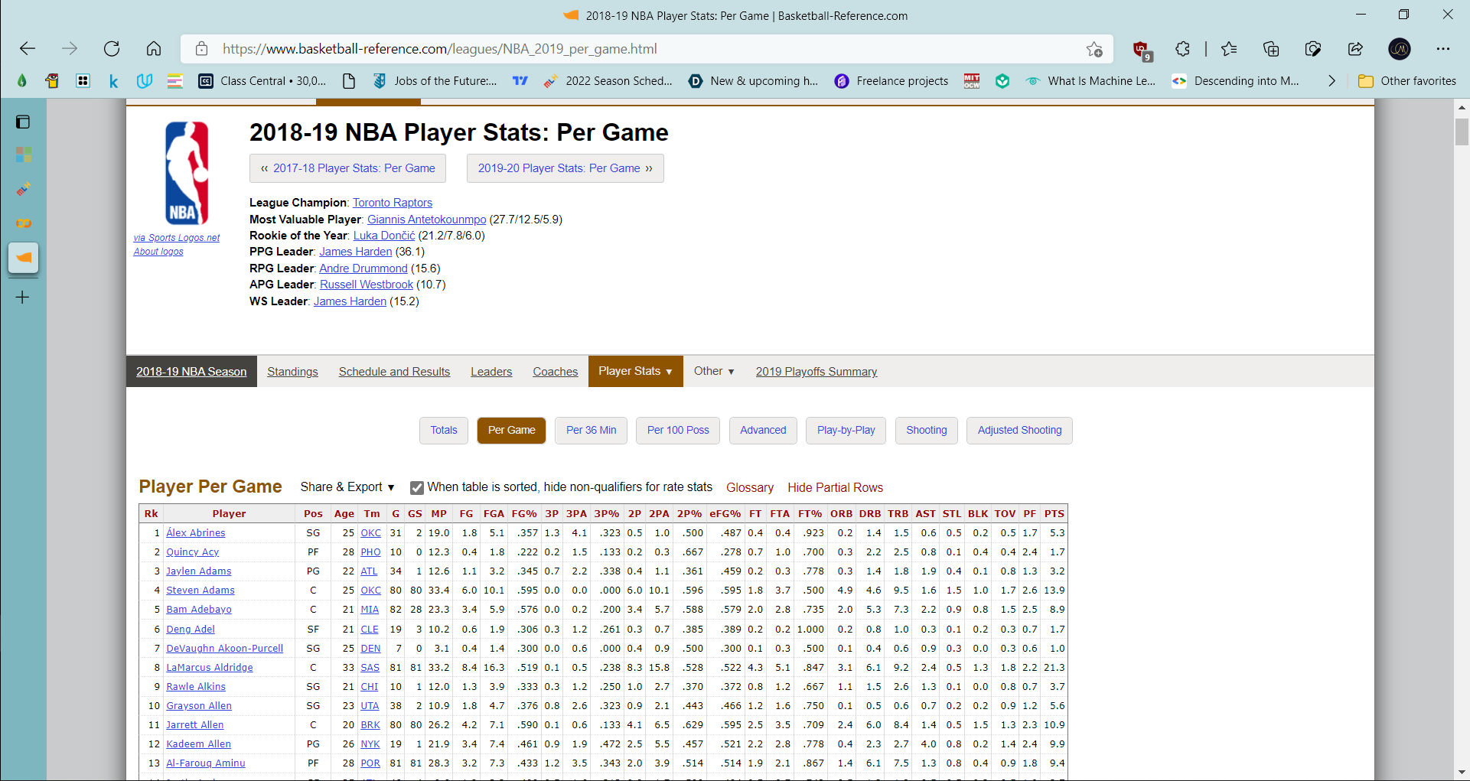
Task: Open the Coaches page
Action: coord(556,372)
